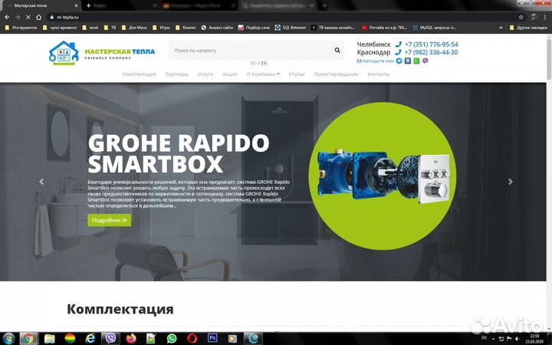Open the Анализ сайта bookmark
552x345 pixels.
point(217,28)
